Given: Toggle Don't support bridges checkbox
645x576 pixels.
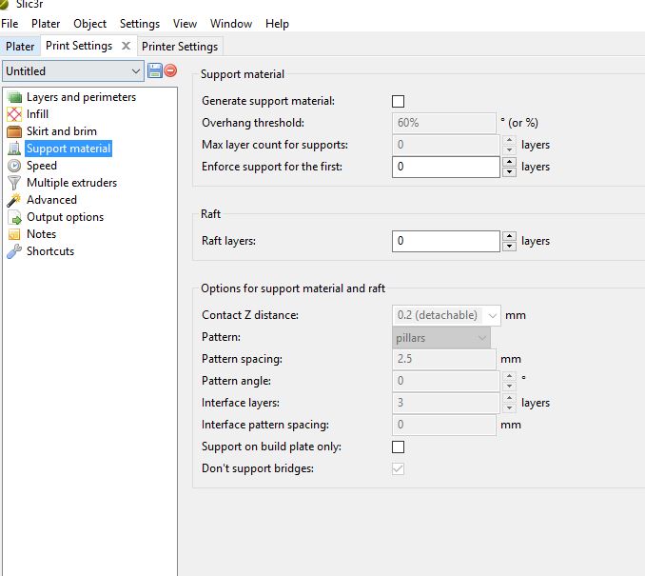Looking at the screenshot, I should (x=399, y=468).
